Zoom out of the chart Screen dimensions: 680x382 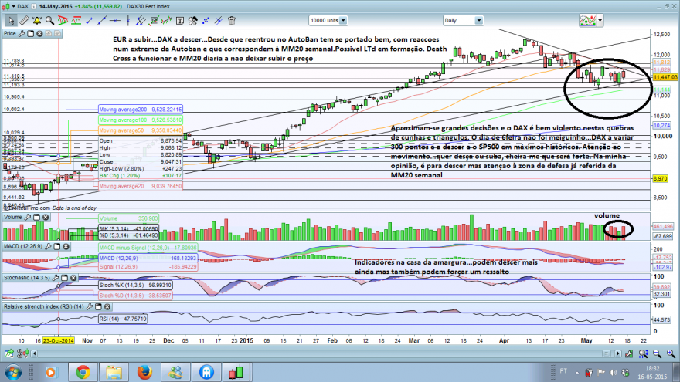(657, 354)
